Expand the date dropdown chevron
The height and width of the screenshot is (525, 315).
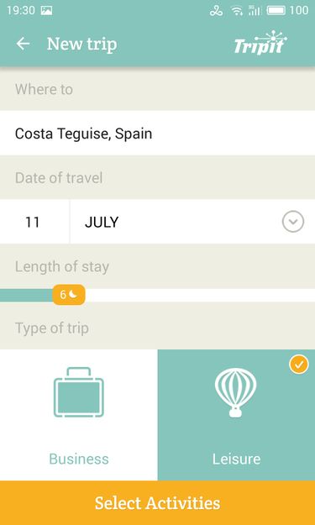[293, 222]
